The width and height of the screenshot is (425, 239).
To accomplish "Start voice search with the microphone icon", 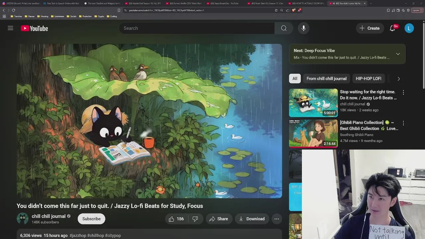I will (303, 28).
